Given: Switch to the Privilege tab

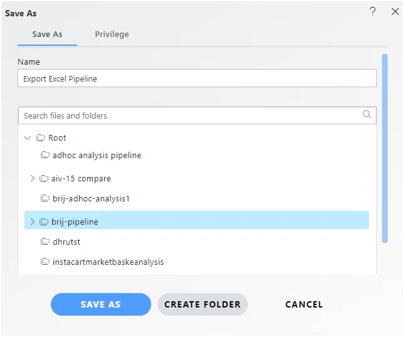Looking at the screenshot, I should coord(112,35).
